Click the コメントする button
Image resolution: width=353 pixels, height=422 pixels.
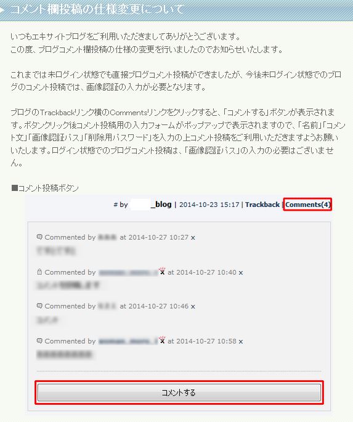(179, 392)
